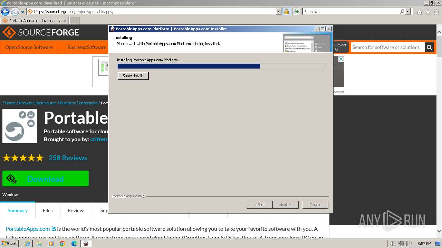This screenshot has width=442, height=248.
Task: Close the advertisement via the X icon
Action: (x=340, y=59)
